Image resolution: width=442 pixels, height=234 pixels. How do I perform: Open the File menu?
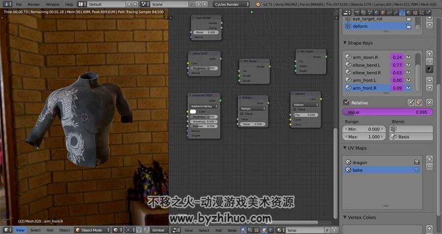pyautogui.click(x=19, y=4)
